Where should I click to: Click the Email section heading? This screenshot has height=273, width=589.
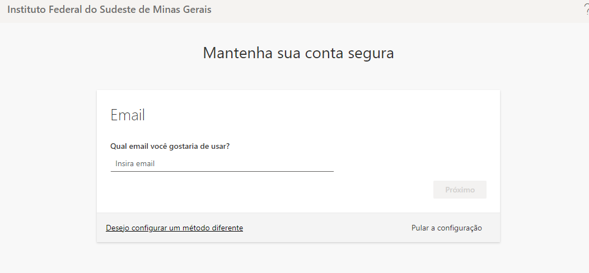128,115
